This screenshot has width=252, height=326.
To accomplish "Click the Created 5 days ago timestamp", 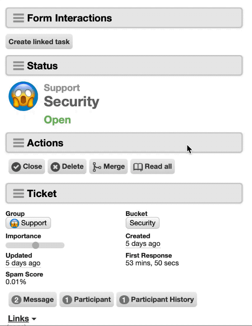I will point(143,244).
